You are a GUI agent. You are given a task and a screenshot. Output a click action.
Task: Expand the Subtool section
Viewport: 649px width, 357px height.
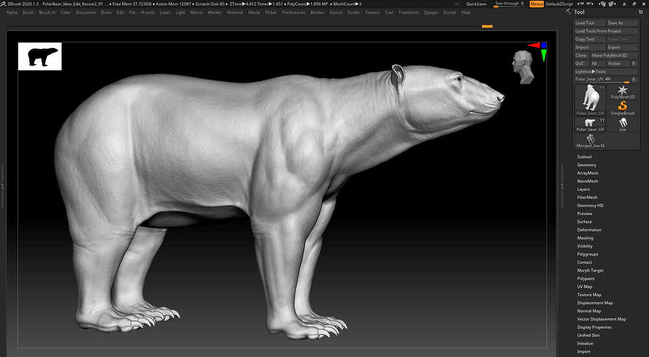(584, 157)
